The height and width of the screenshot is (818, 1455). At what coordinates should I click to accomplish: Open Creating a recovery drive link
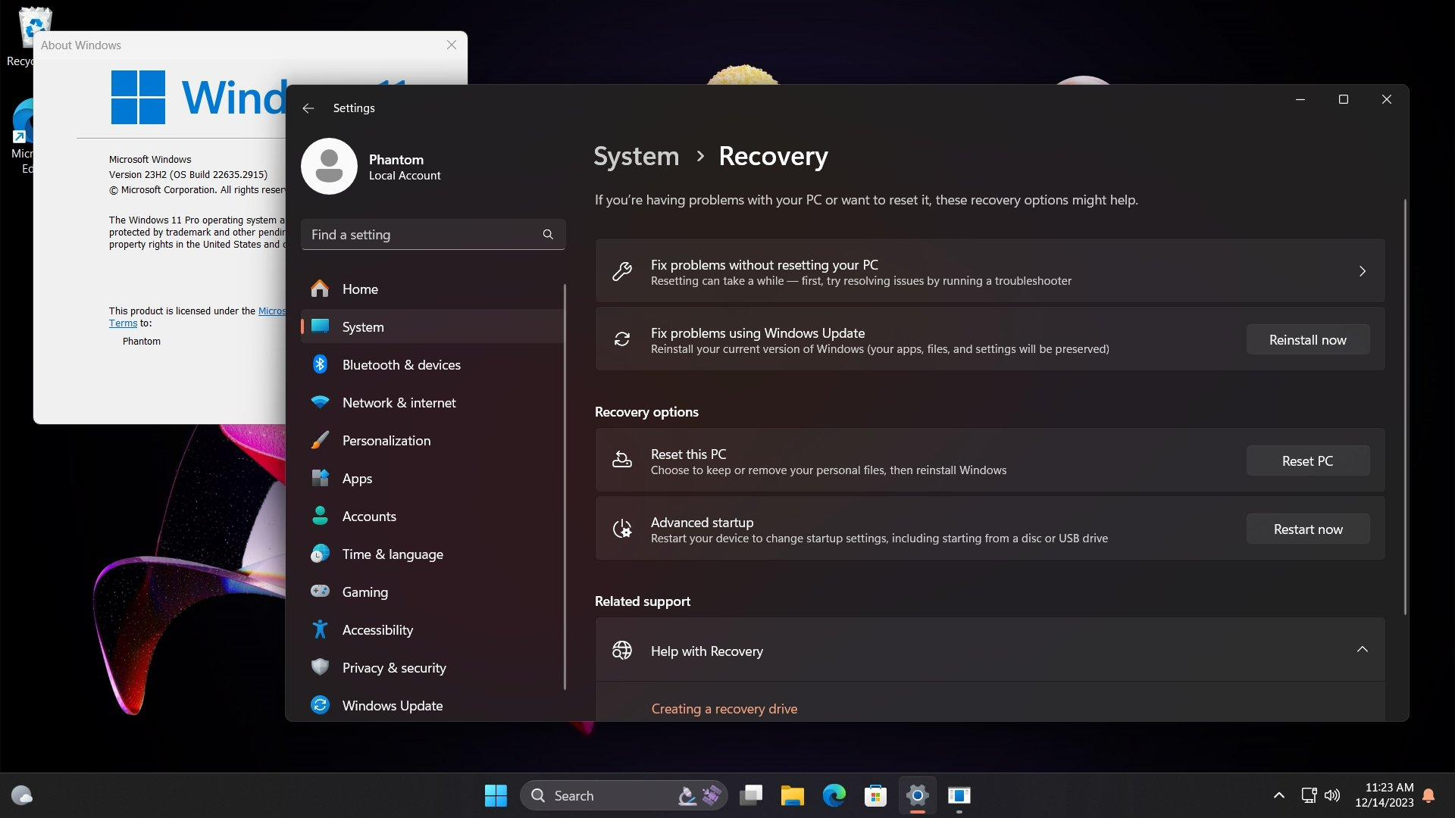pyautogui.click(x=724, y=709)
